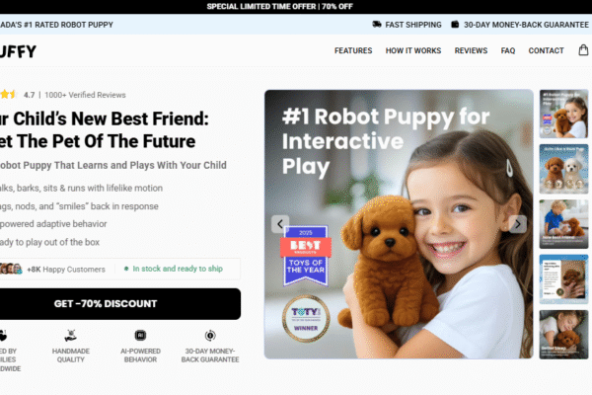Viewport: 592px width, 395px height.
Task: Advance to the next product image
Action: pos(518,224)
